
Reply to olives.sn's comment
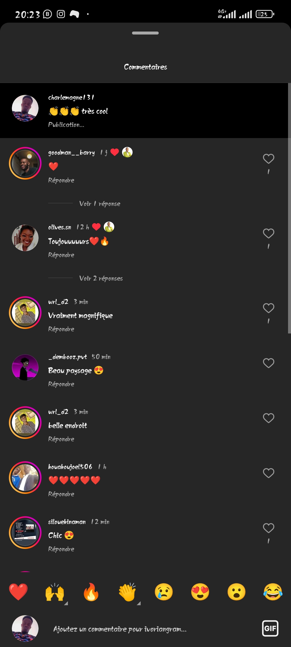[x=61, y=255]
